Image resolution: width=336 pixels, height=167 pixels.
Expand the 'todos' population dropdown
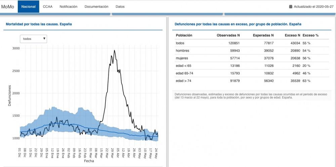(x=34, y=39)
